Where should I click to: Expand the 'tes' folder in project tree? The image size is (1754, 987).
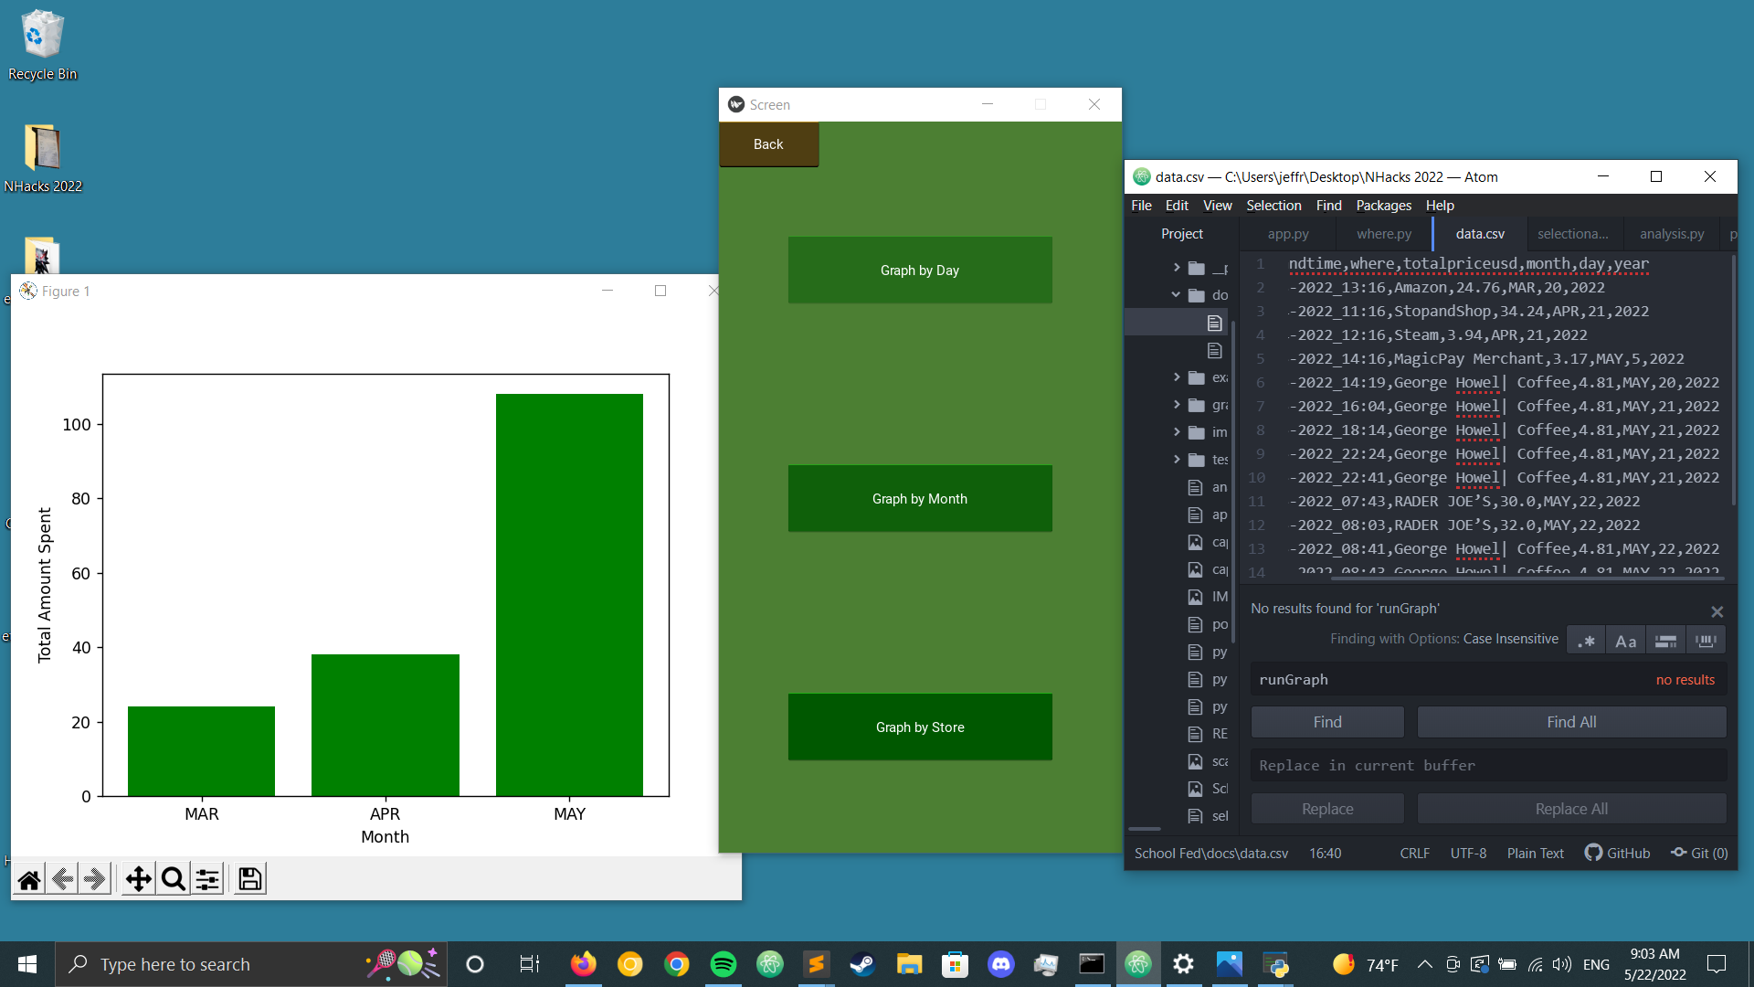pyautogui.click(x=1176, y=459)
